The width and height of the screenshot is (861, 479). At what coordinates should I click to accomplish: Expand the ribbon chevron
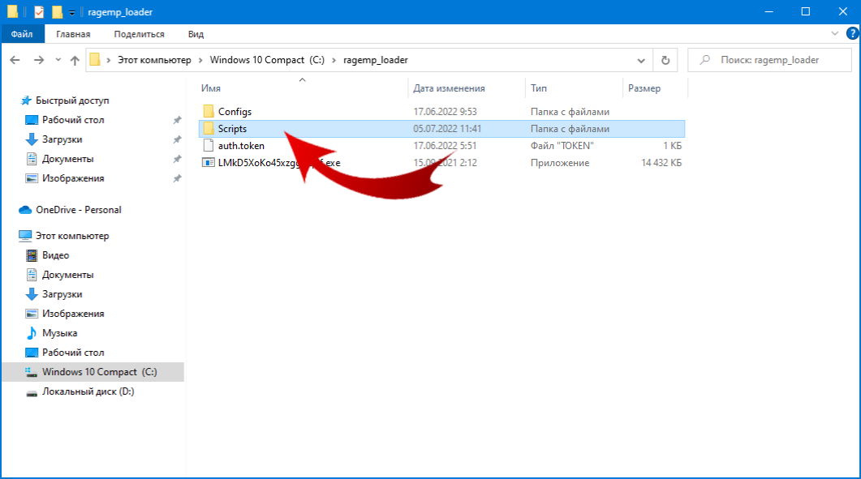coord(834,33)
